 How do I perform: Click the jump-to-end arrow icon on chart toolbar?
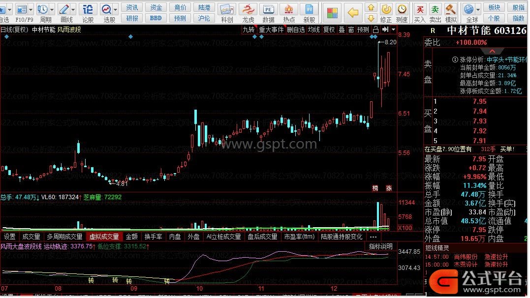tap(385, 30)
